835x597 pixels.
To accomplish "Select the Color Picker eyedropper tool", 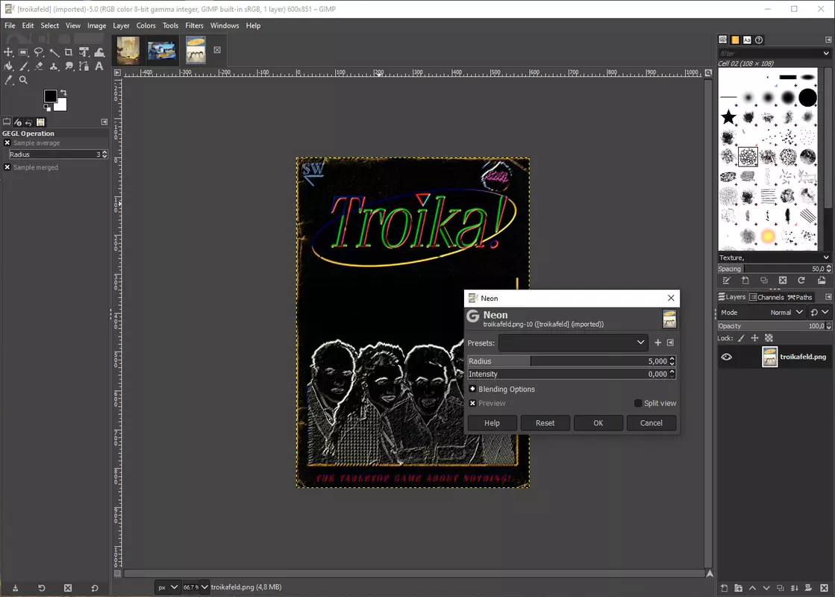I will coord(8,80).
